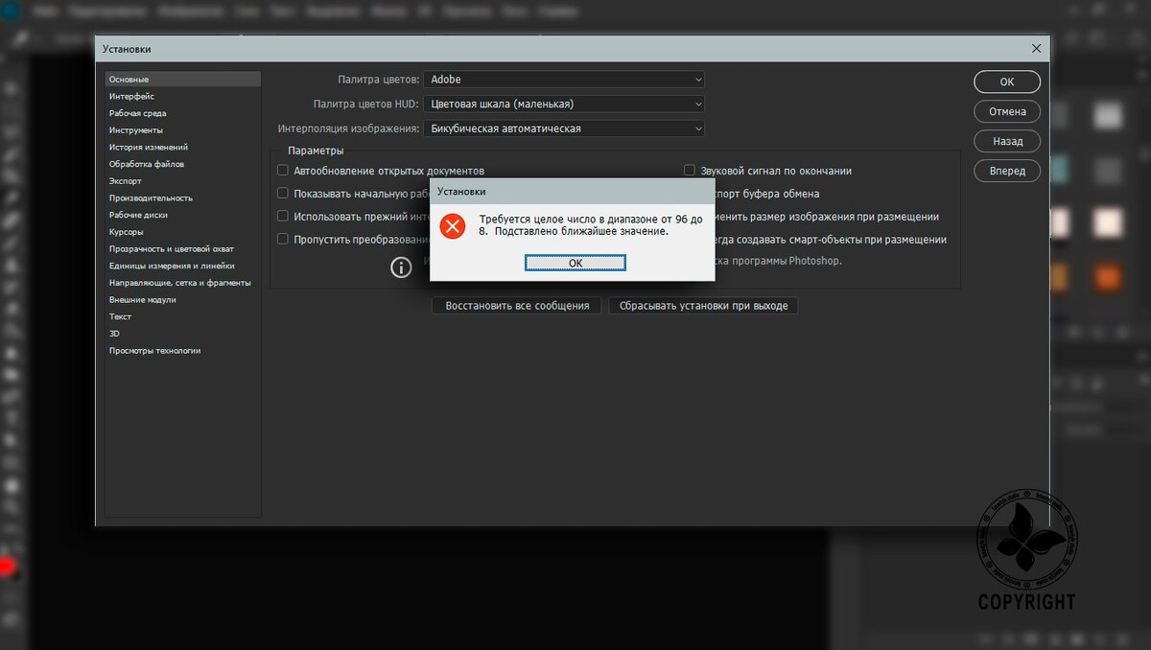Open the 'Палитра цветов' Adobe dropdown
The image size is (1151, 650).
pyautogui.click(x=562, y=80)
